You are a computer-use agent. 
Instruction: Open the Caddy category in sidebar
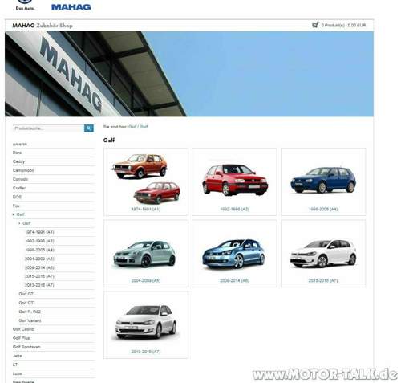click(x=18, y=161)
